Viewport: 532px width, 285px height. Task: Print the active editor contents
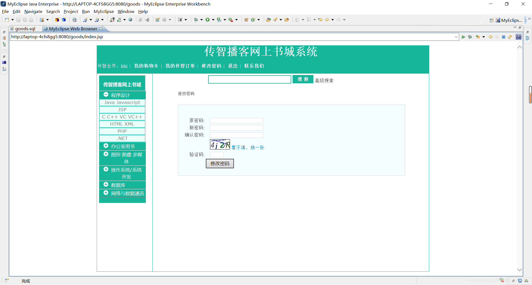(31, 20)
